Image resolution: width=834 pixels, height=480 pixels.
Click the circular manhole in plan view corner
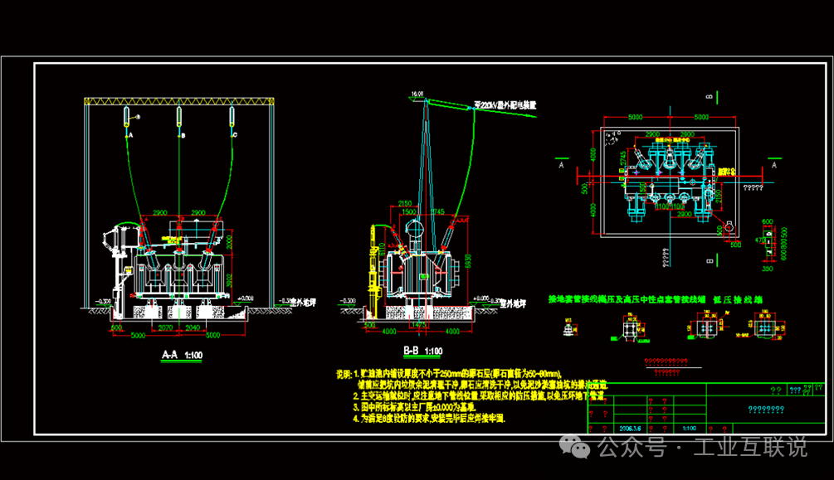(729, 227)
